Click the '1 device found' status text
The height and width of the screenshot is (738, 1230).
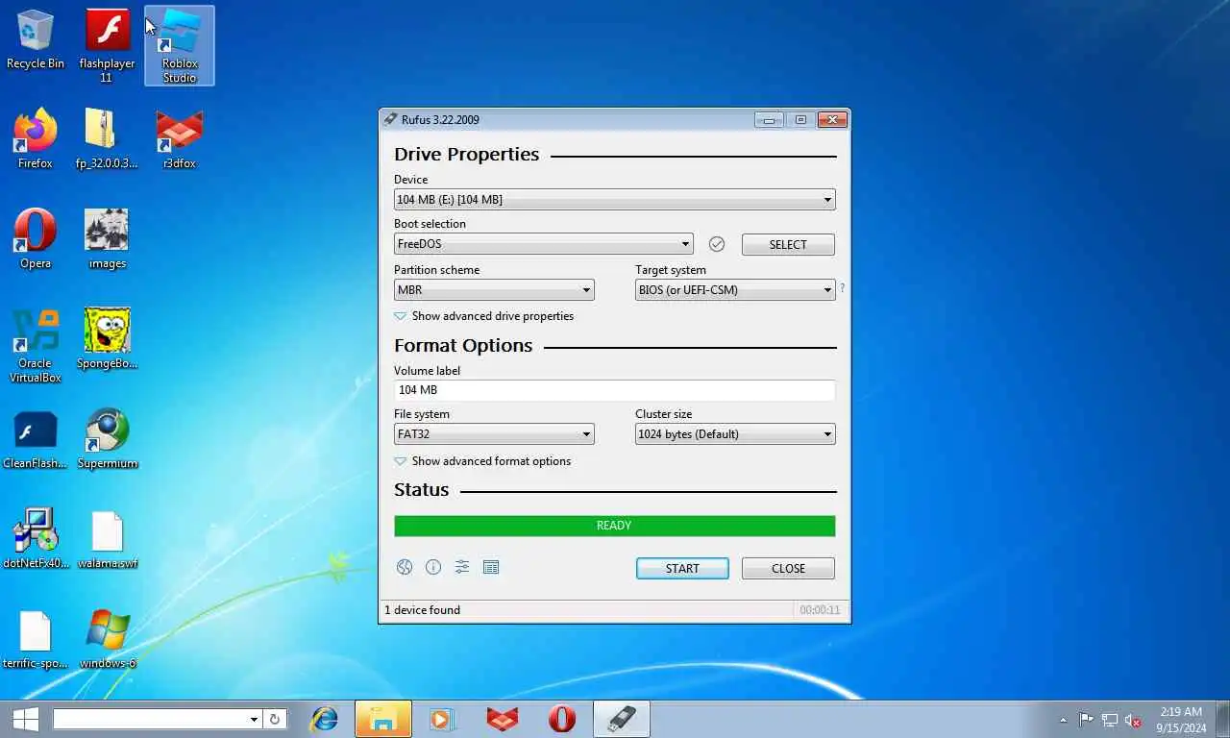click(422, 610)
